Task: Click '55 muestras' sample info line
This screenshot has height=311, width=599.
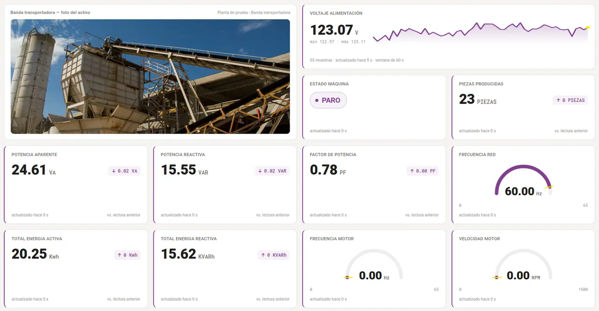Action: pyautogui.click(x=357, y=60)
